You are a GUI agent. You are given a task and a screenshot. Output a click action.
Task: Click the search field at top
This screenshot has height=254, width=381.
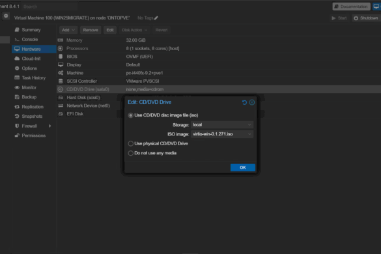(x=49, y=7)
